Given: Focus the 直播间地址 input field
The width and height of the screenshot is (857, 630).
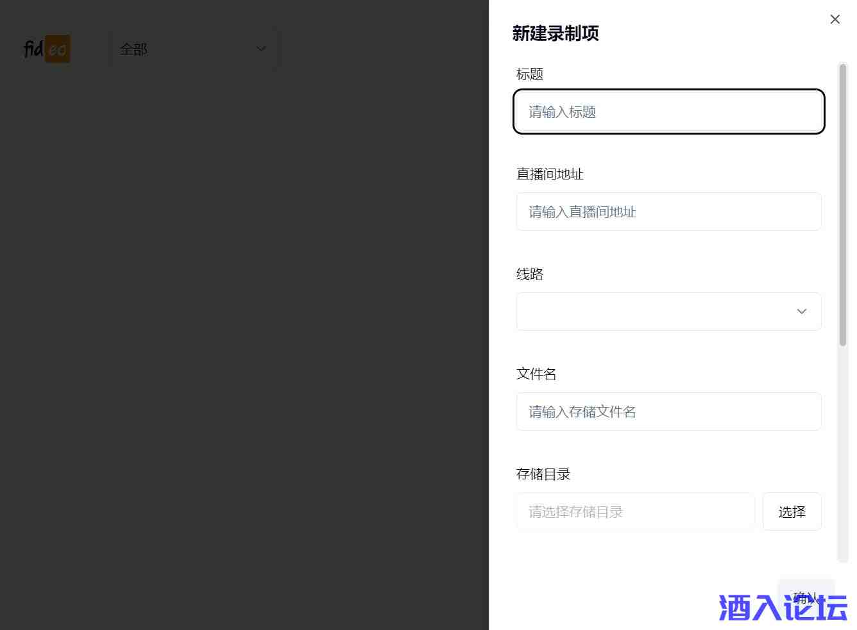Looking at the screenshot, I should pos(668,211).
